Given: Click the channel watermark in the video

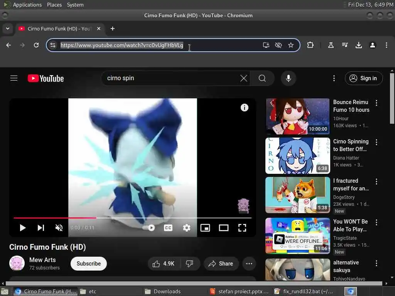Looking at the screenshot, I should point(243,206).
